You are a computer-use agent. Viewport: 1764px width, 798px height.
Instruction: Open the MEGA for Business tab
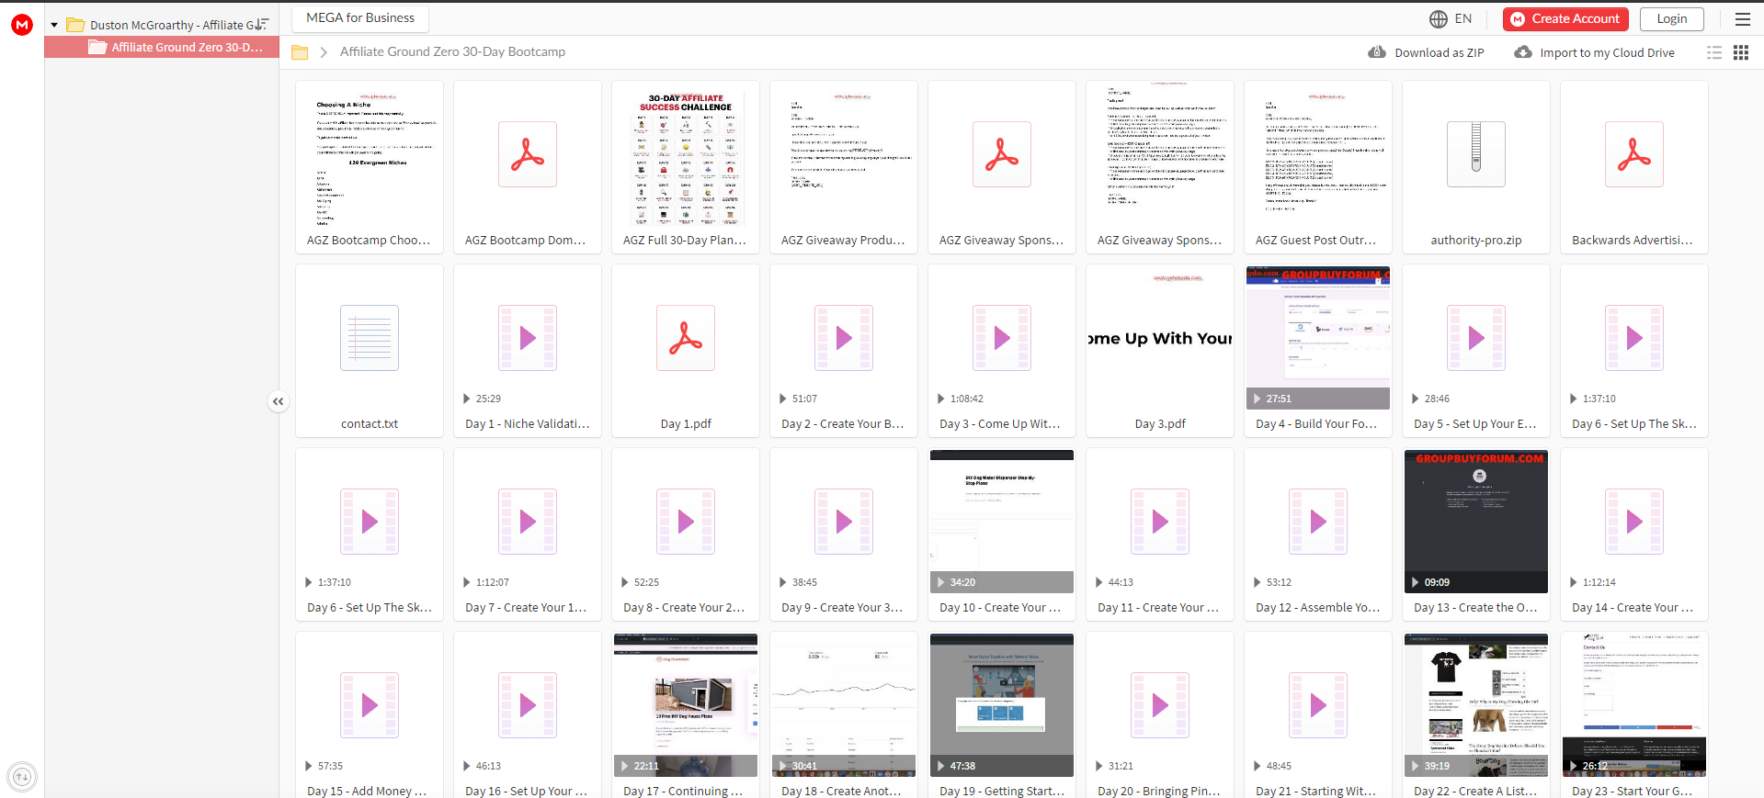coord(360,17)
